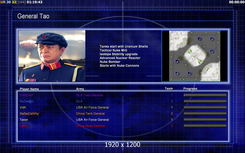Click the "Progress" column header

click(190, 89)
